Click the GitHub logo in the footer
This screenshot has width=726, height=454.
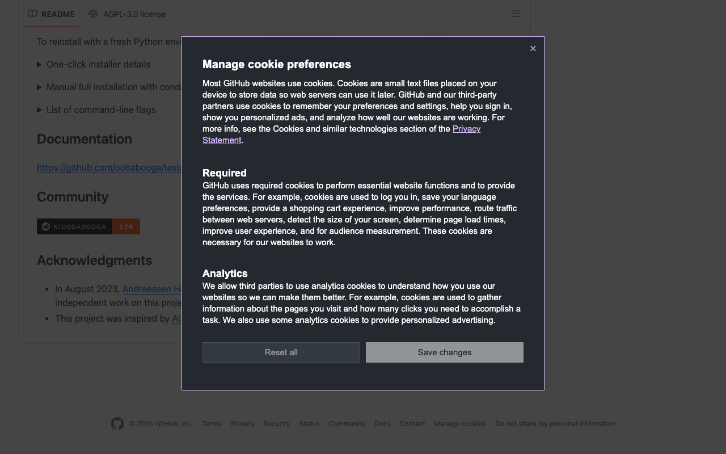tap(117, 424)
